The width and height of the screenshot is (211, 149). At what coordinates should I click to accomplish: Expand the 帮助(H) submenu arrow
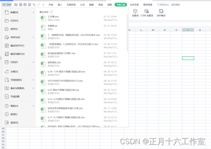33,106
